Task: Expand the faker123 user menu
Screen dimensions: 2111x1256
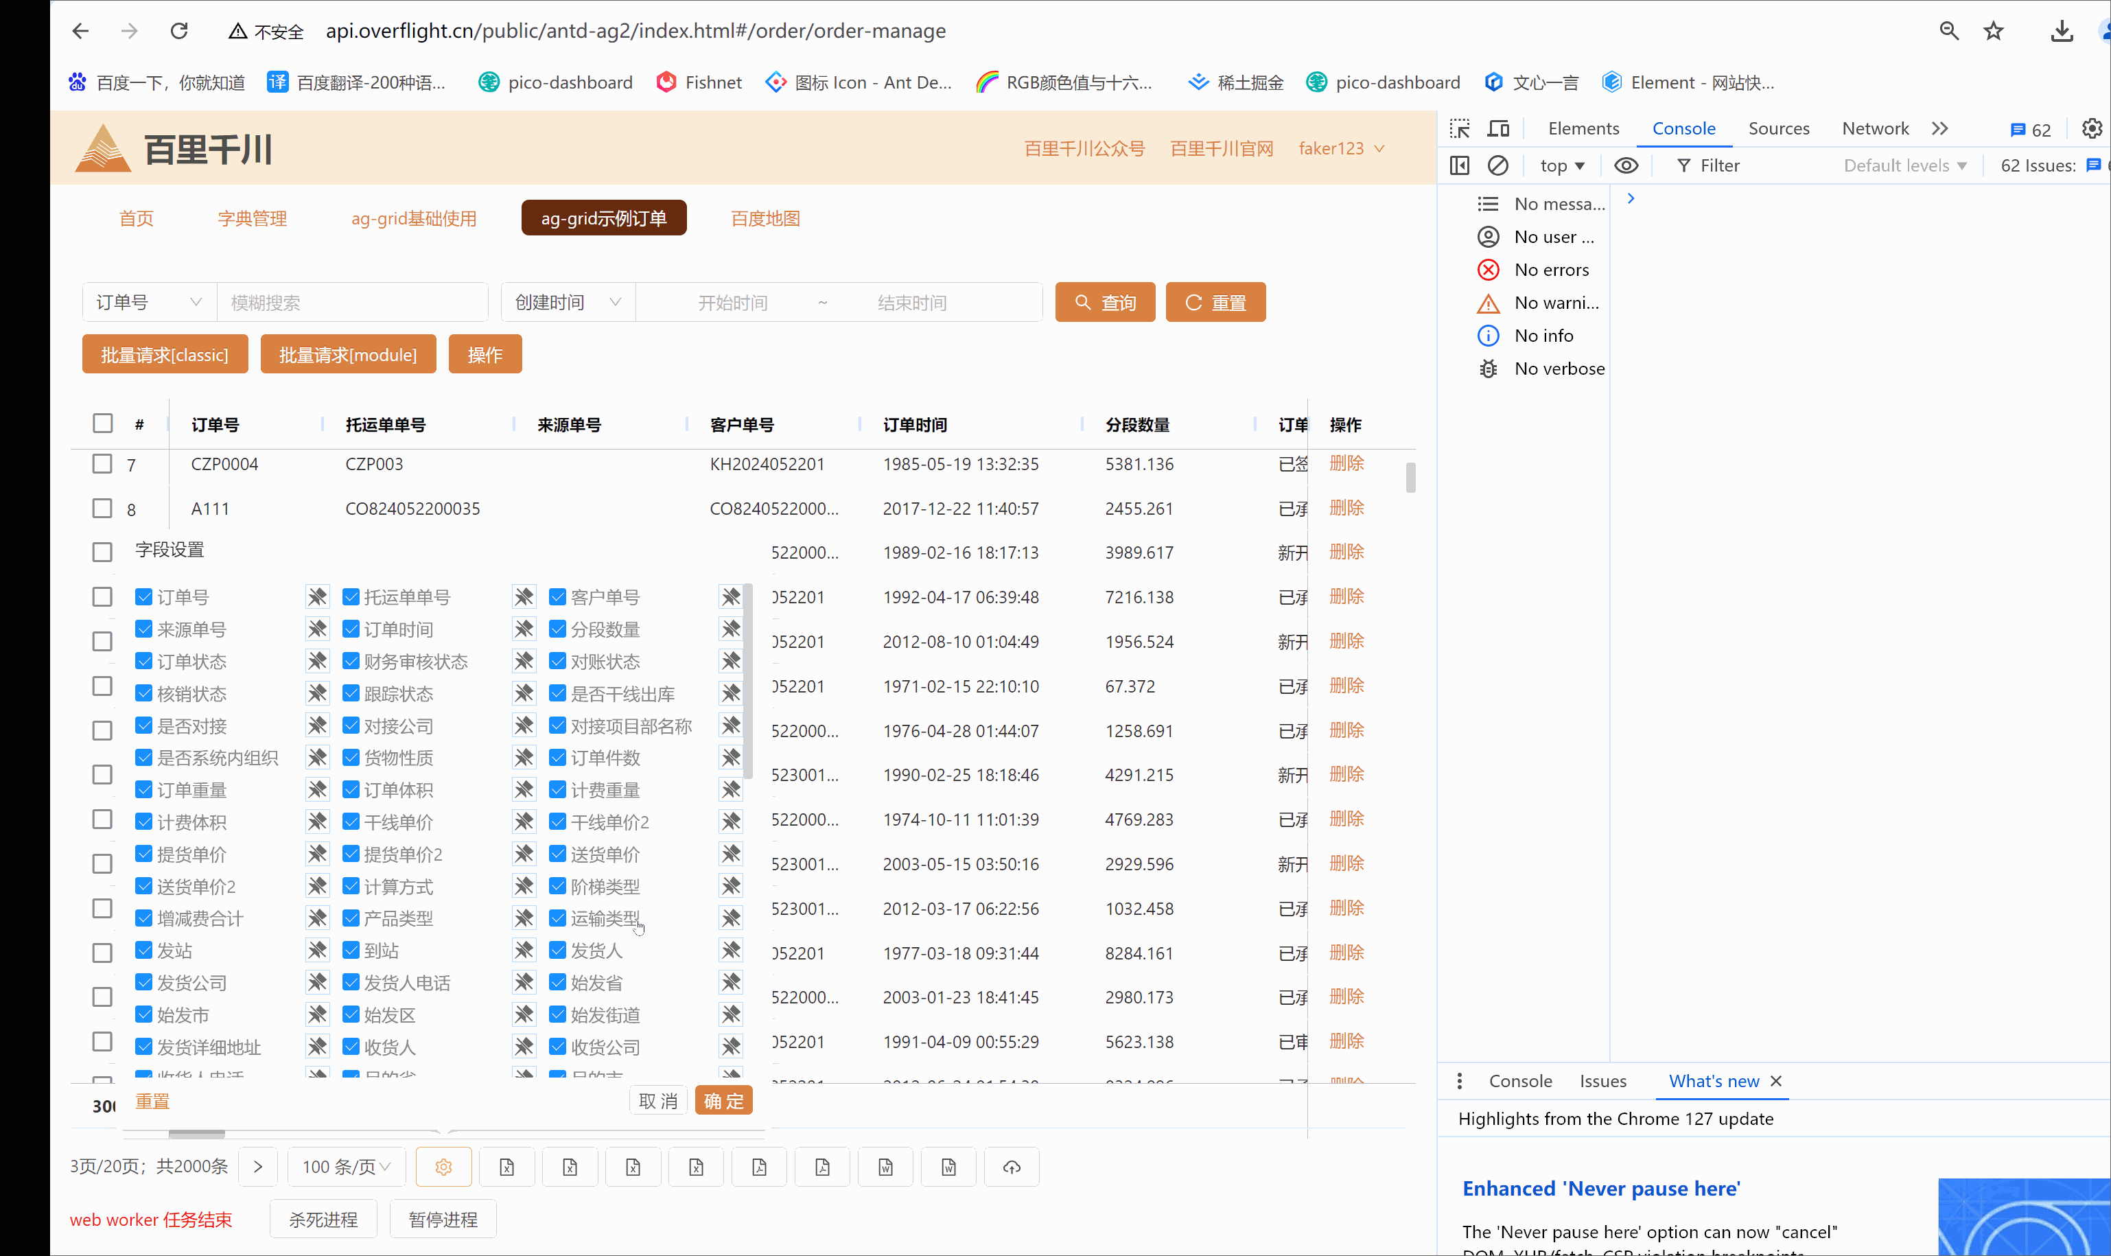Action: point(1342,148)
